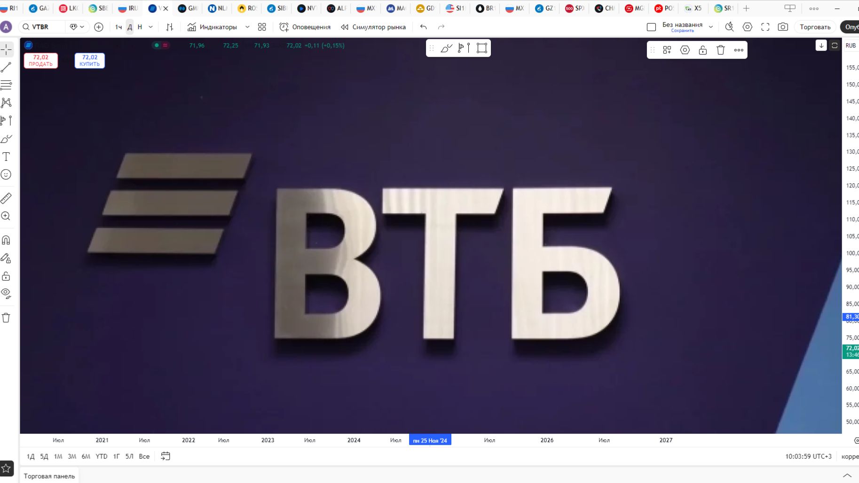The height and width of the screenshot is (483, 859).
Task: Select the brush tool in the left sidebar
Action: pyautogui.click(x=6, y=139)
